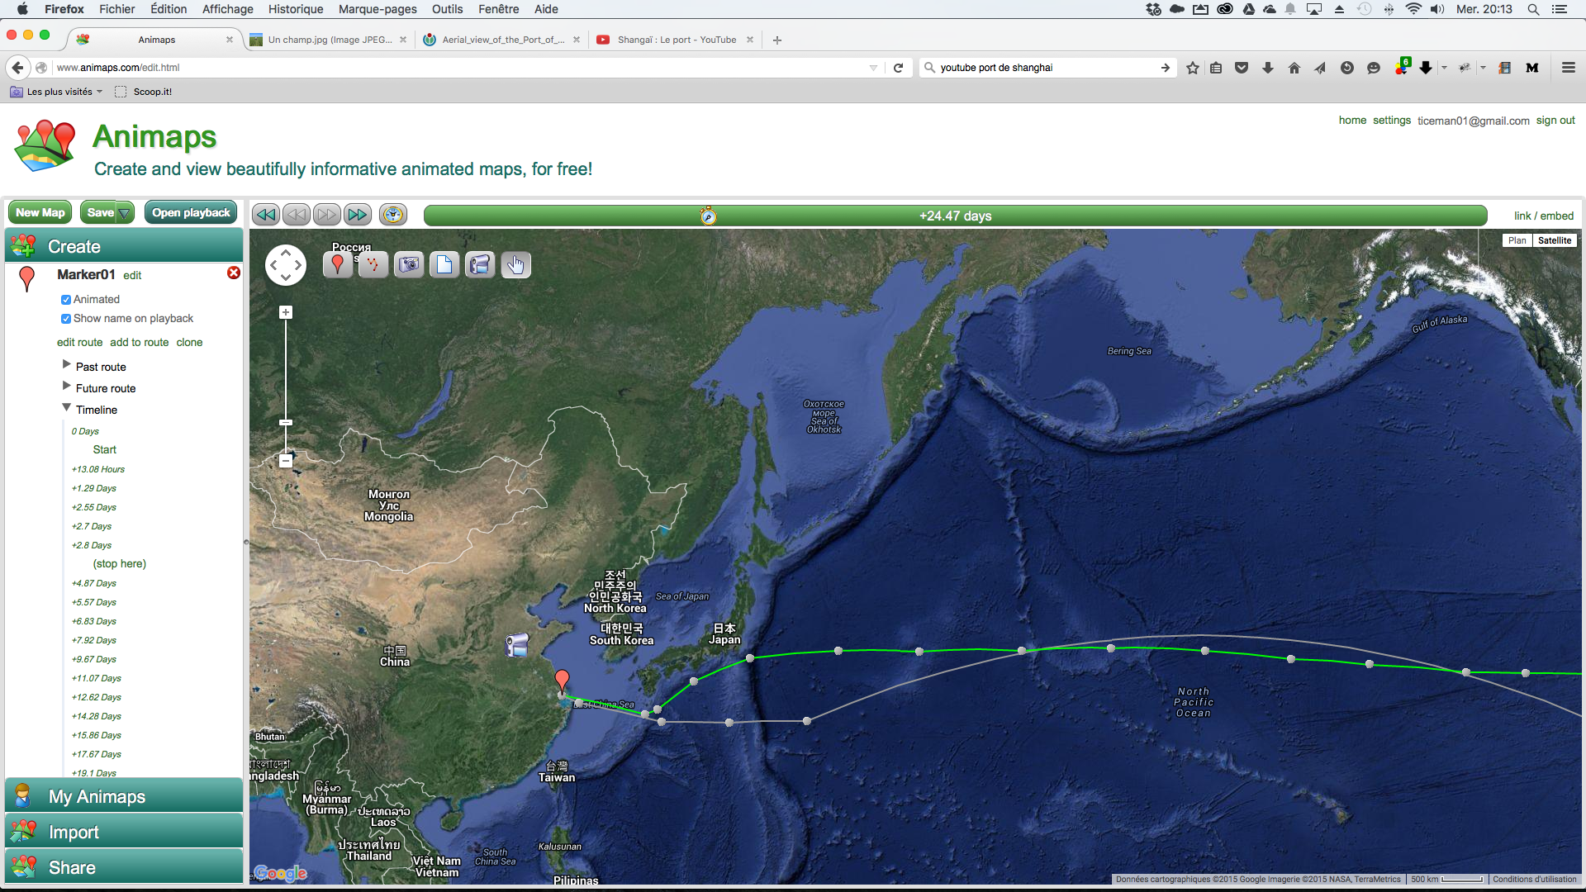The height and width of the screenshot is (892, 1586).
Task: Zoom in on the map
Action: pyautogui.click(x=286, y=312)
